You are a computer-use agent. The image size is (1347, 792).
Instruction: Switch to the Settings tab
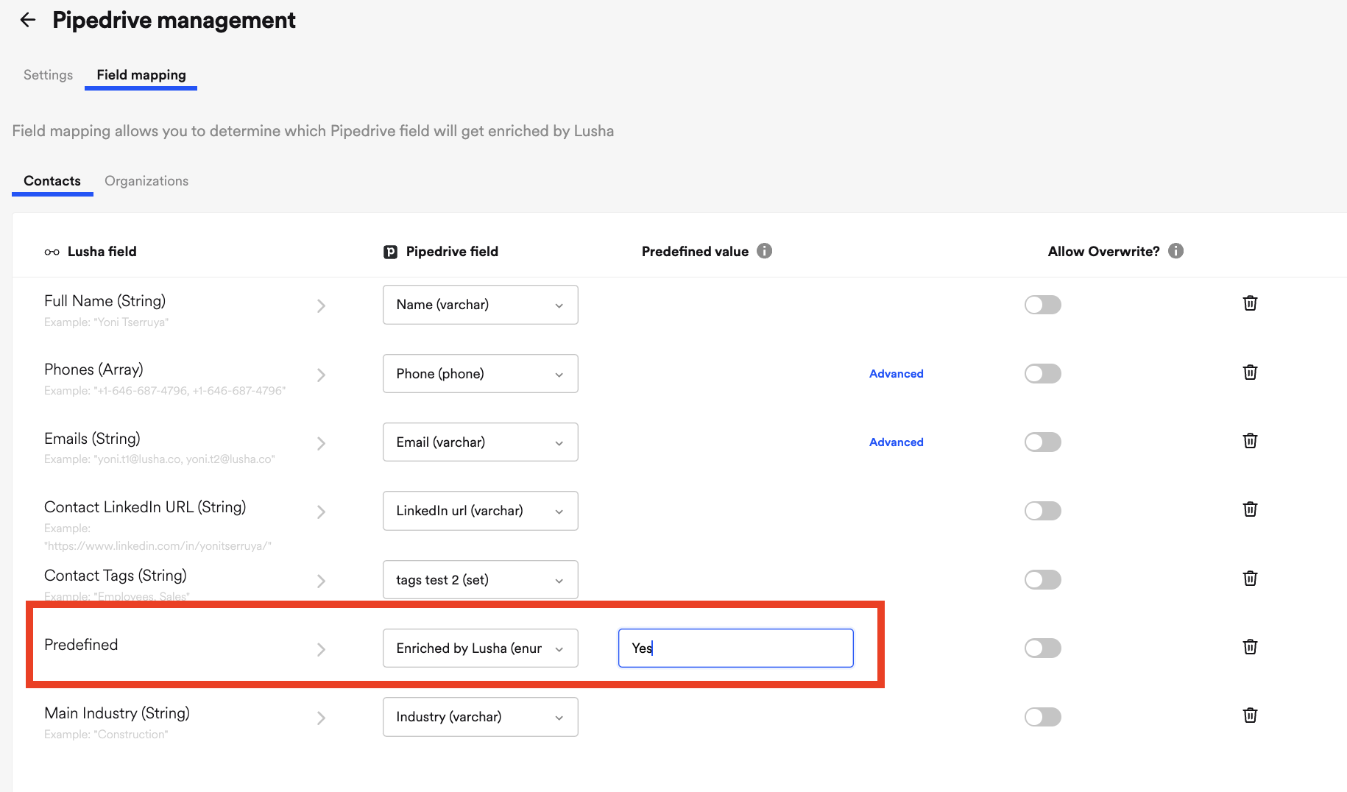48,75
